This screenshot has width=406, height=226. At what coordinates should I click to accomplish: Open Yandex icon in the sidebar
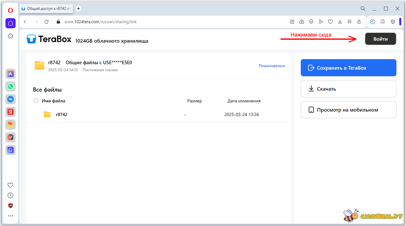tap(11, 112)
